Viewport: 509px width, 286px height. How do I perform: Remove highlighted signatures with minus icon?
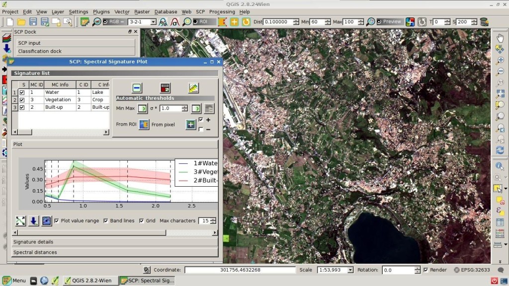[x=137, y=88]
